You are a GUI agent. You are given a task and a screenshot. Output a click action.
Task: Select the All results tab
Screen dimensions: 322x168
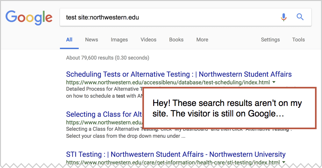[x=69, y=39]
